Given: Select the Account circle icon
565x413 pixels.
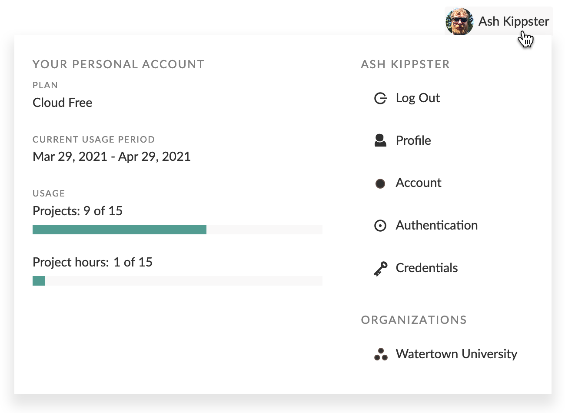Looking at the screenshot, I should coord(380,183).
